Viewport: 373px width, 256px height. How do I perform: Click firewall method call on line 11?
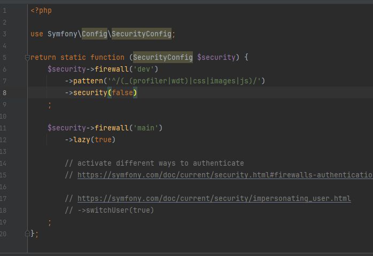click(112, 128)
